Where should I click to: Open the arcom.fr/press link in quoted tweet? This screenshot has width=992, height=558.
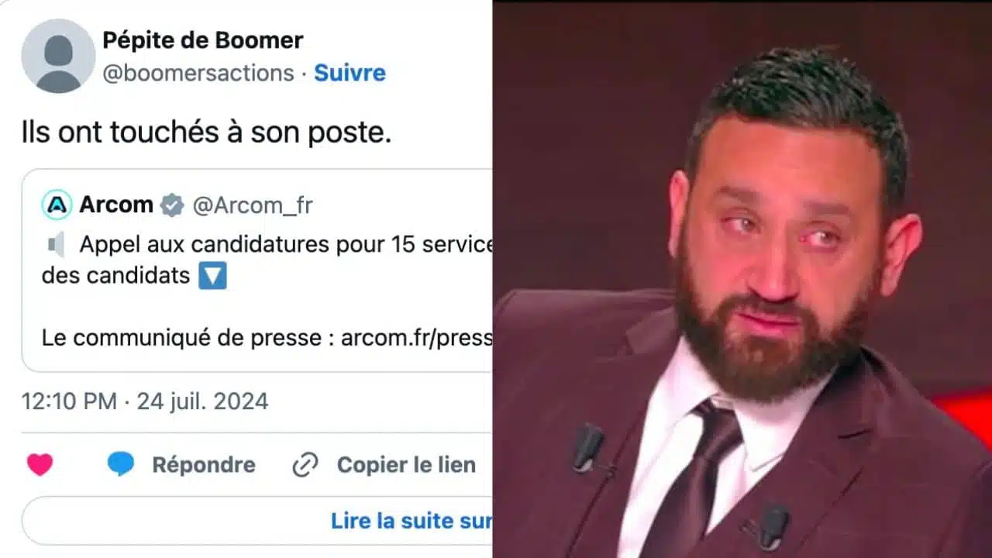[x=416, y=338]
